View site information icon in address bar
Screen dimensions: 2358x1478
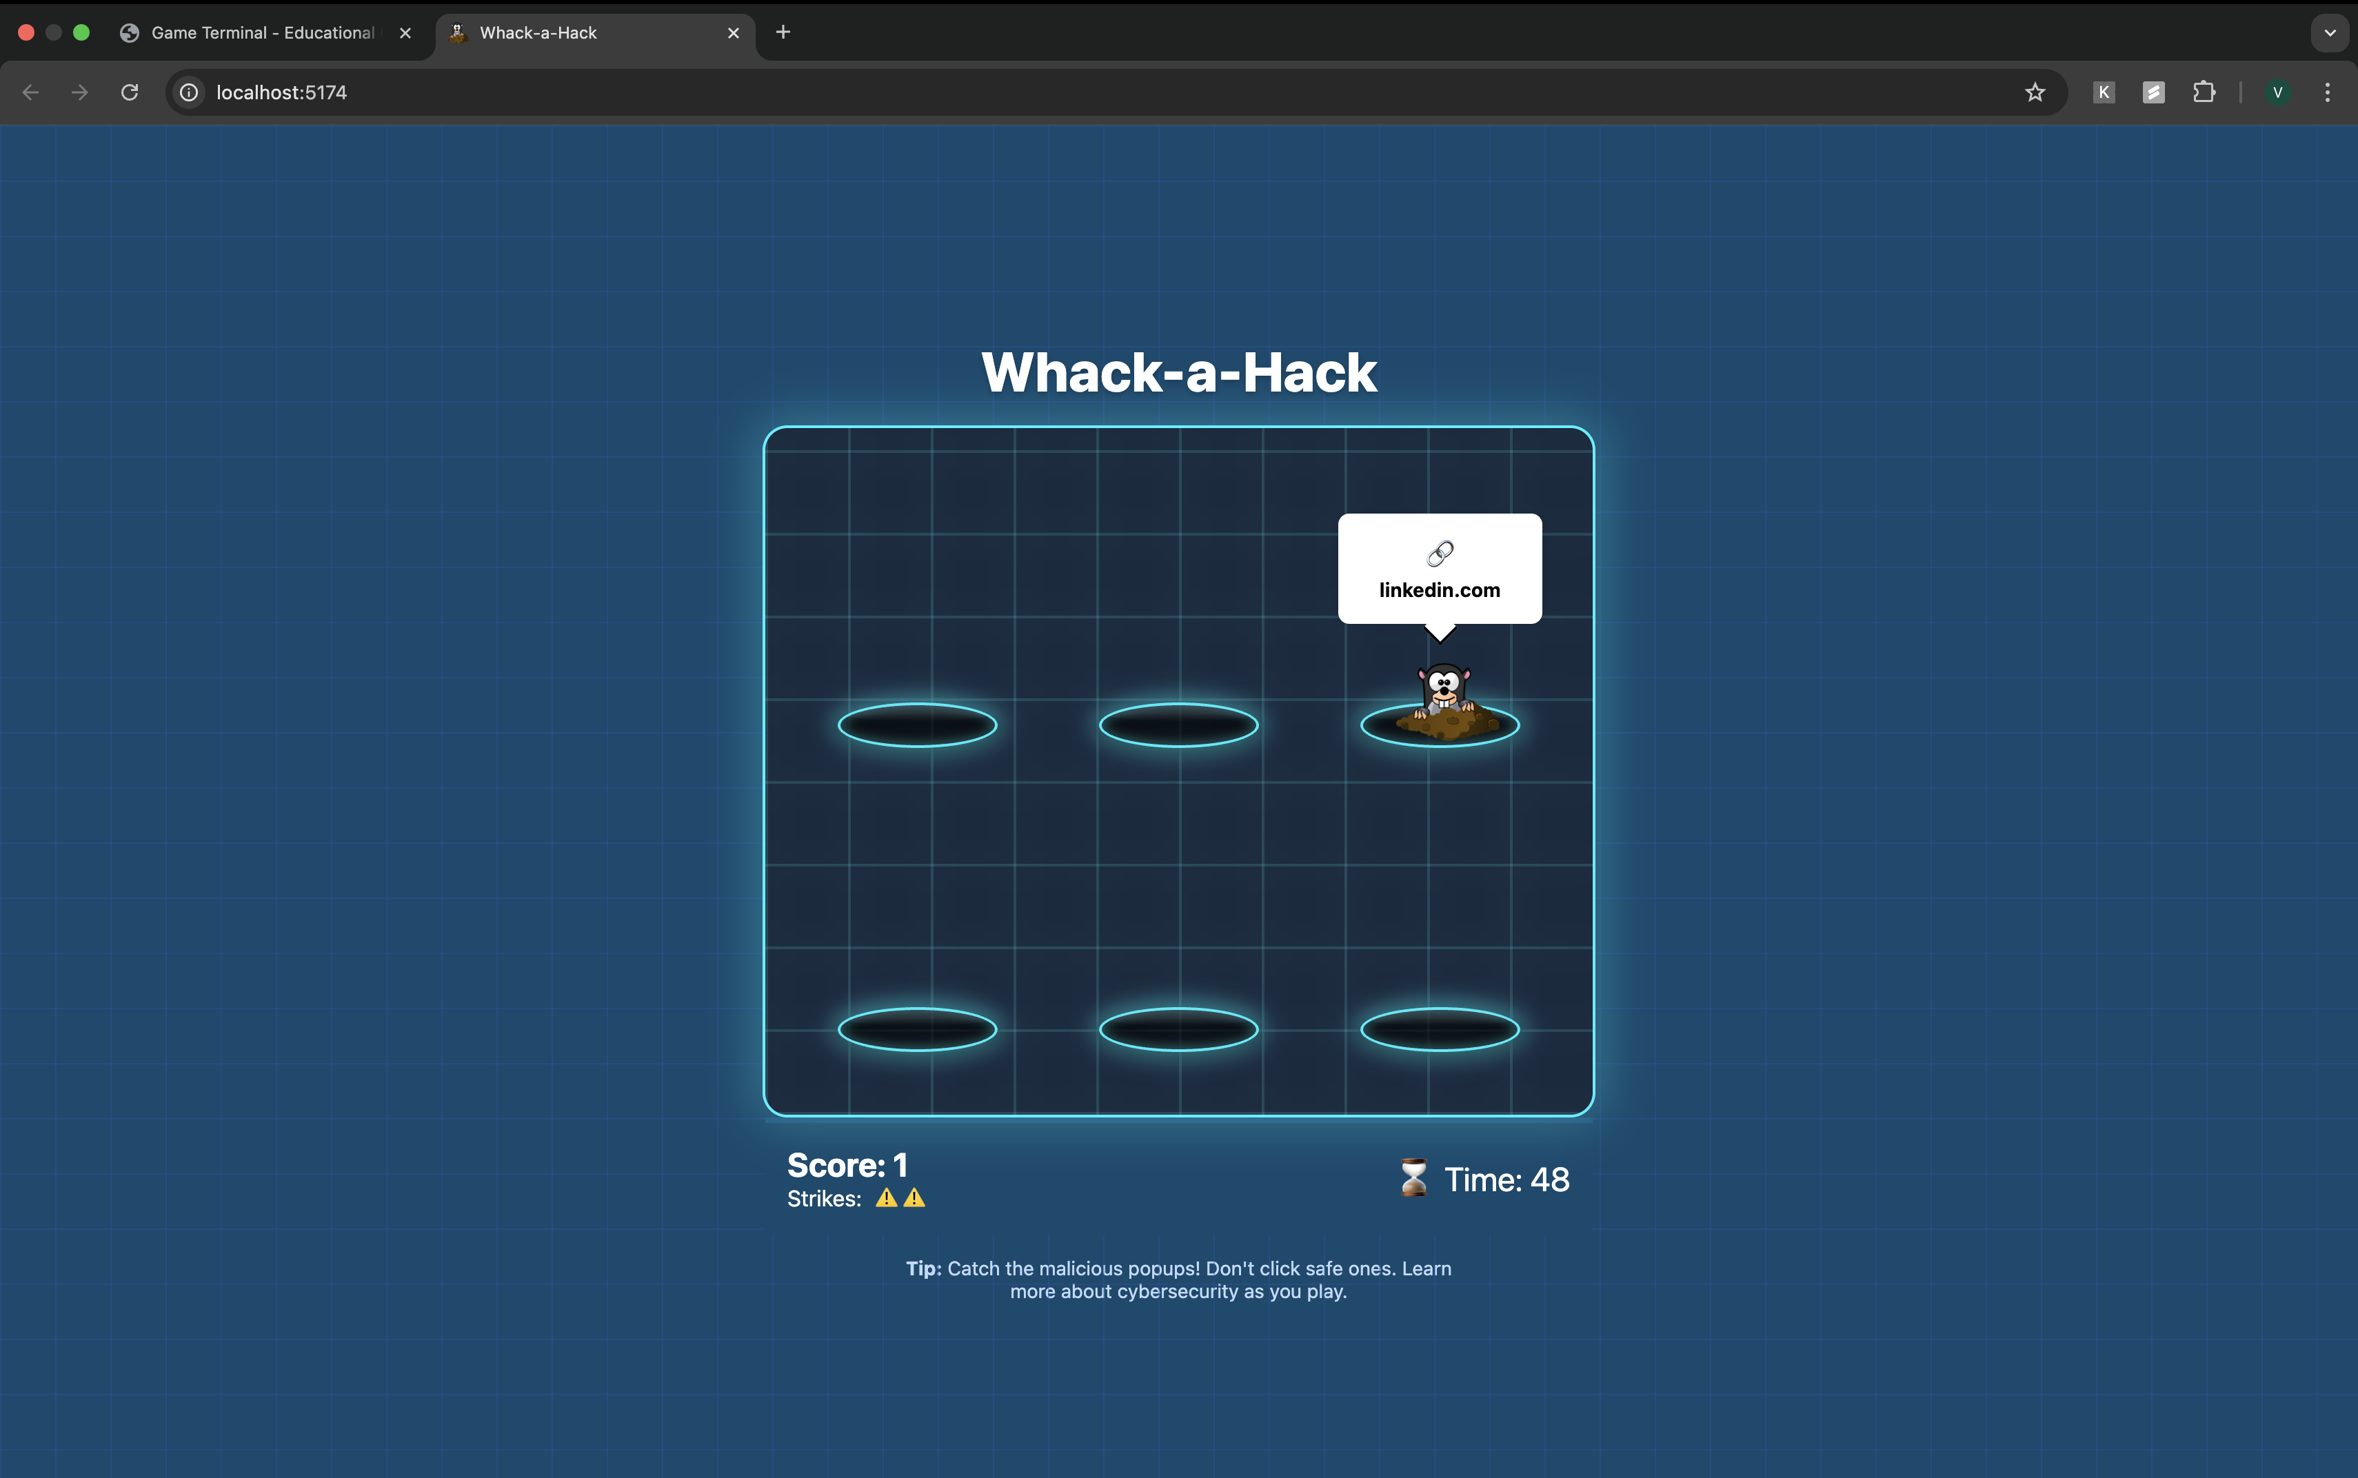(x=189, y=92)
